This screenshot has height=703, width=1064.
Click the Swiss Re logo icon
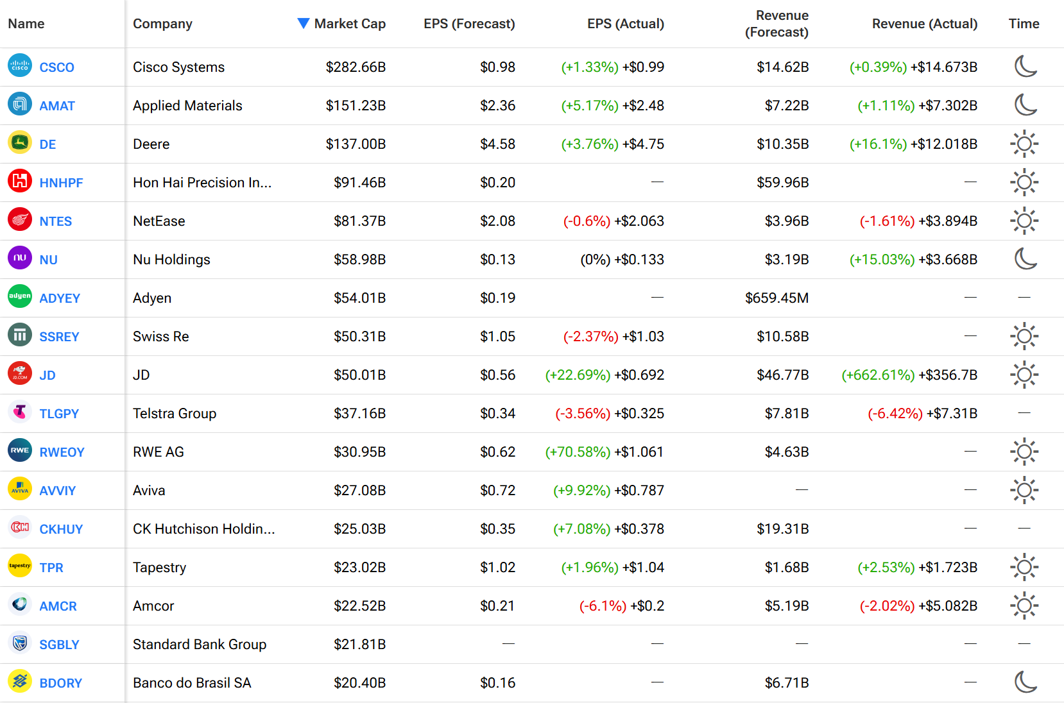pos(20,335)
